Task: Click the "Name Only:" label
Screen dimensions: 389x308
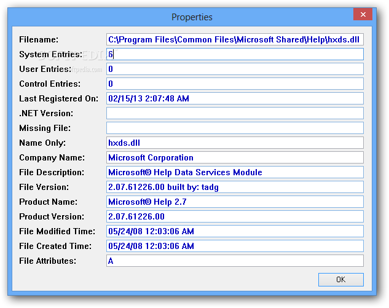Action: (42, 143)
